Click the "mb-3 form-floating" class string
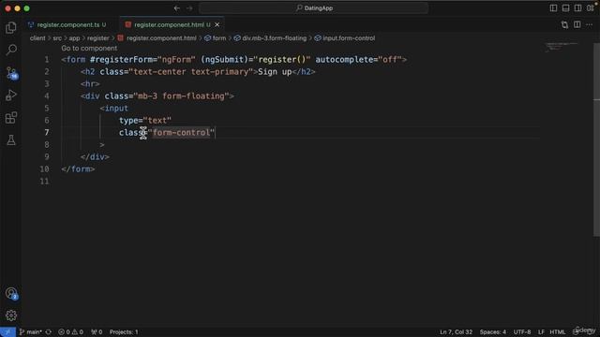Viewport: 600px width, 337px height. [x=181, y=95]
